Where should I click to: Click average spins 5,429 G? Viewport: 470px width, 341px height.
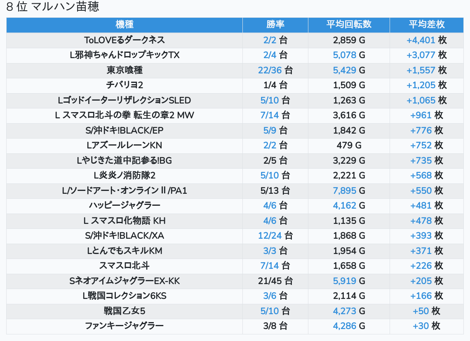pos(349,70)
